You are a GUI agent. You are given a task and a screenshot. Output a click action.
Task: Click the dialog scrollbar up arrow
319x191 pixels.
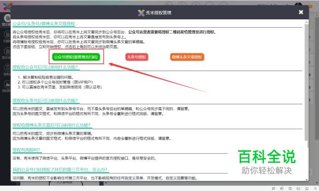(x=307, y=22)
